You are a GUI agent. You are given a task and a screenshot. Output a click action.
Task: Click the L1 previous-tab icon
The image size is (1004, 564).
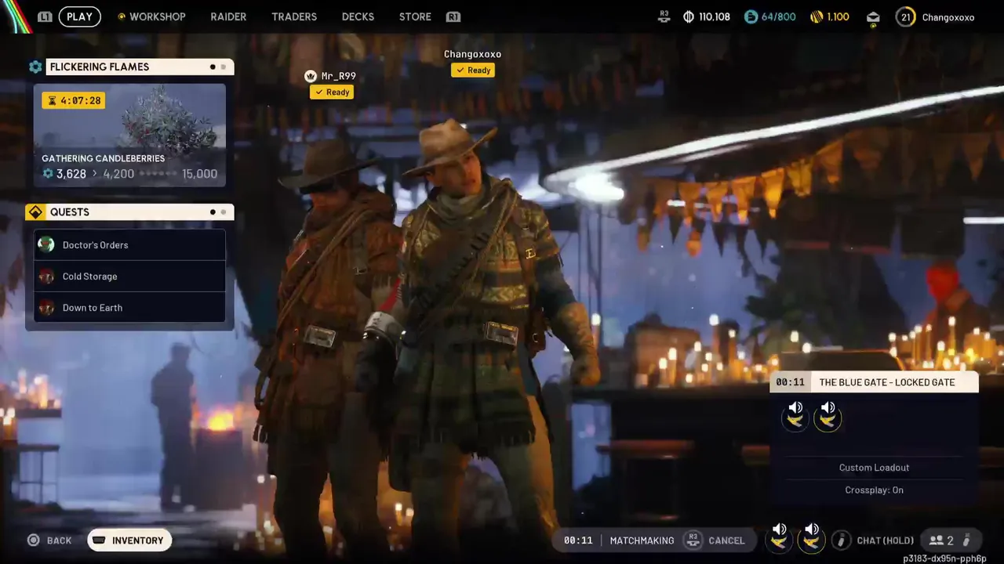click(45, 16)
